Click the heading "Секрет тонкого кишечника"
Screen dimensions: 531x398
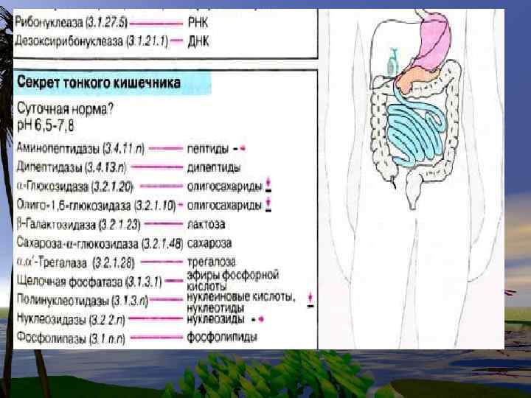[99, 83]
